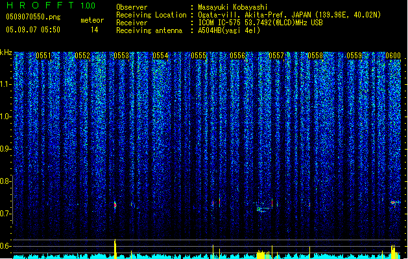Screen dimensions: 408x259
Task: Click the meteor count value 14
Action: 94,30
